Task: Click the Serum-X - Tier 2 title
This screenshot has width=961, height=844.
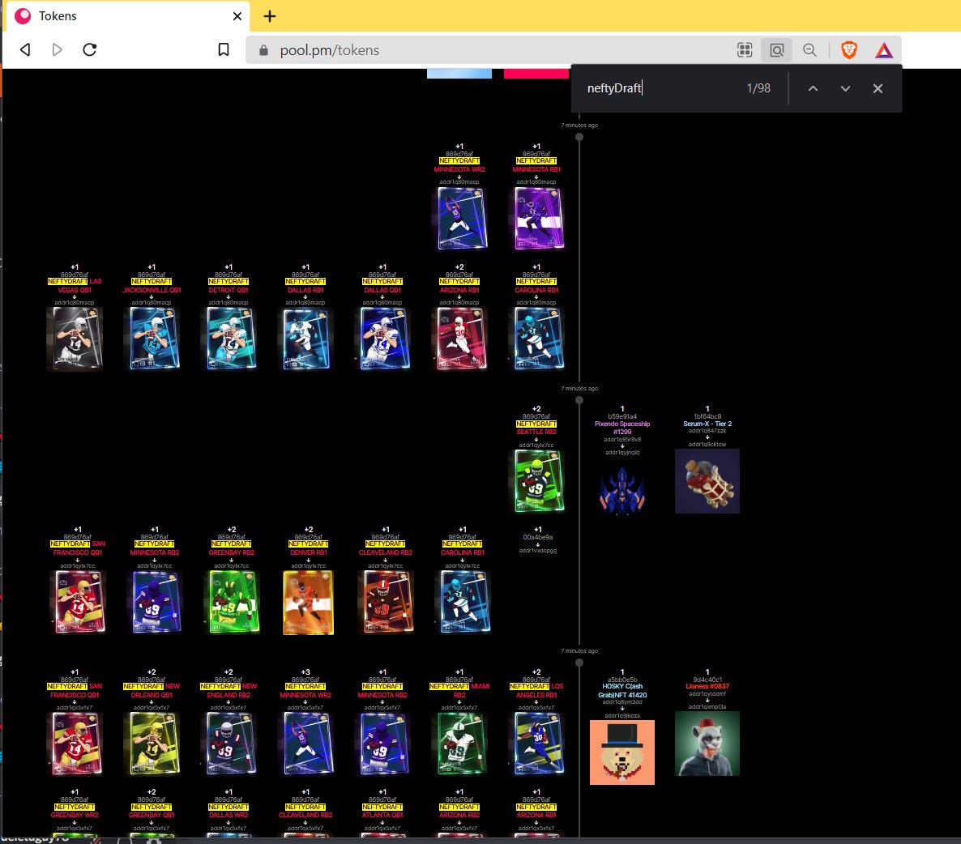Action: pos(707,424)
